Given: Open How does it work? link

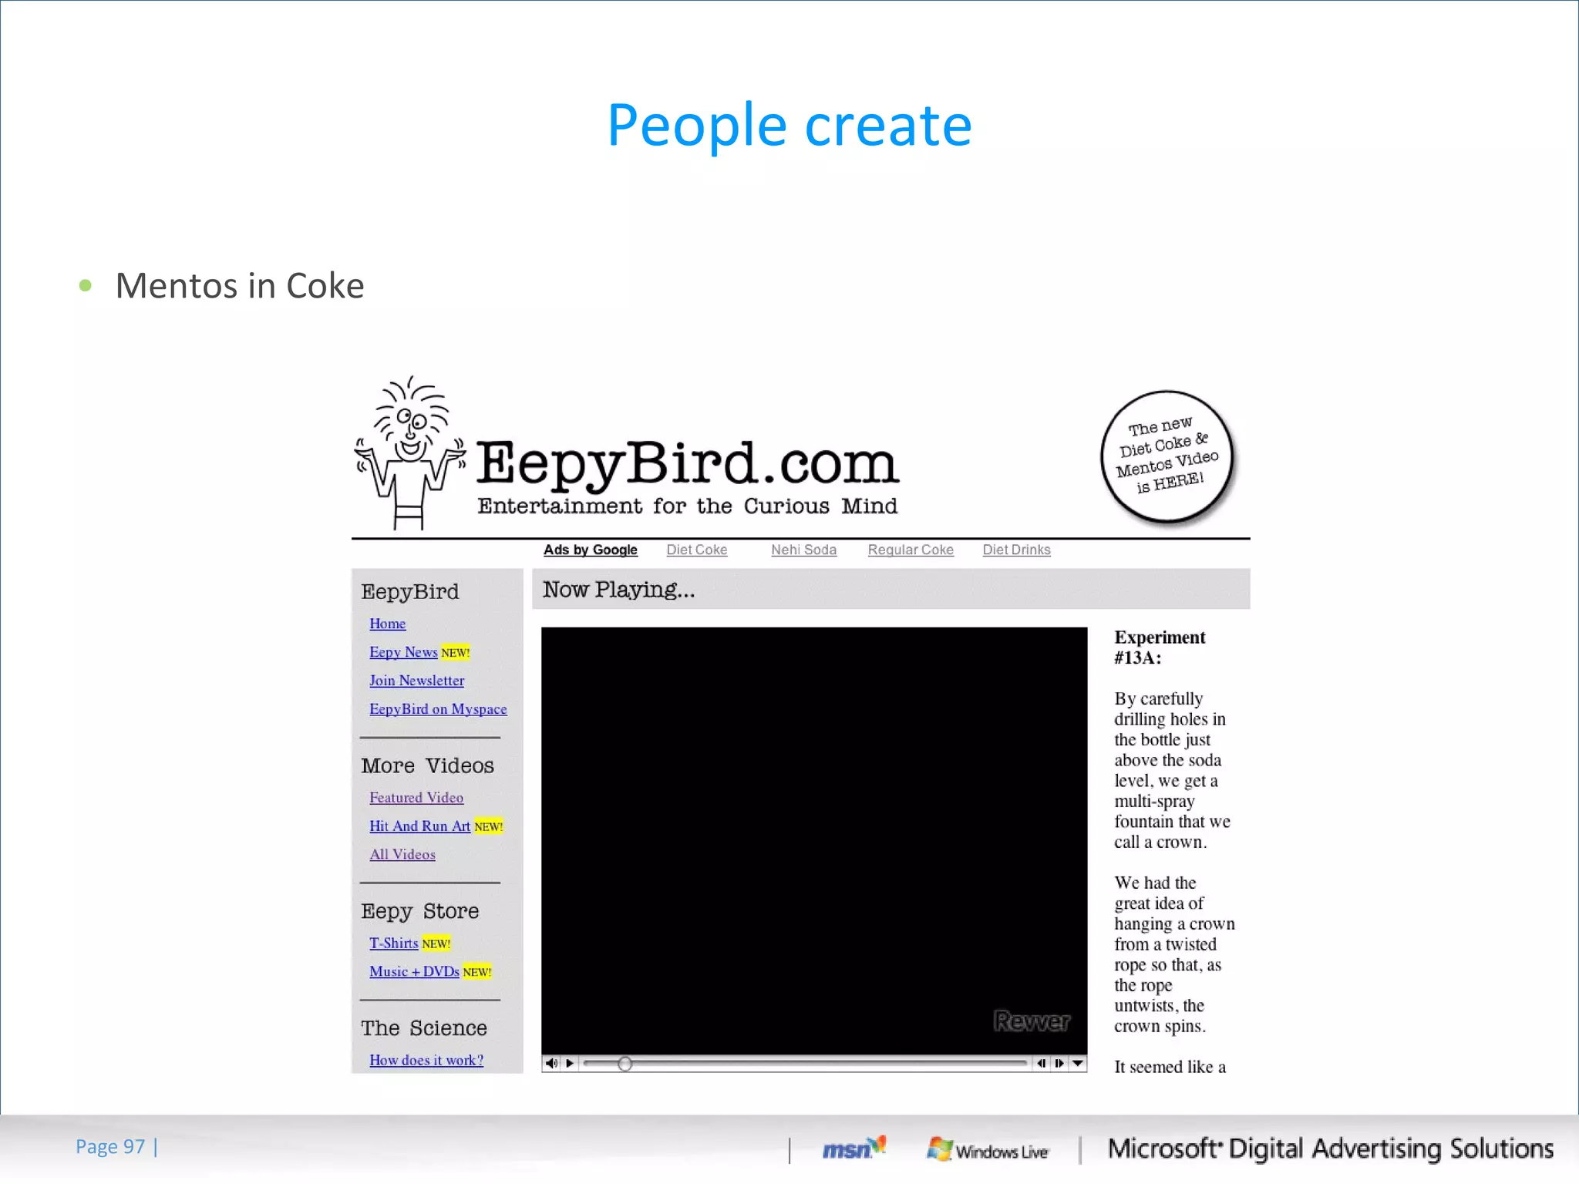Looking at the screenshot, I should click(426, 1061).
